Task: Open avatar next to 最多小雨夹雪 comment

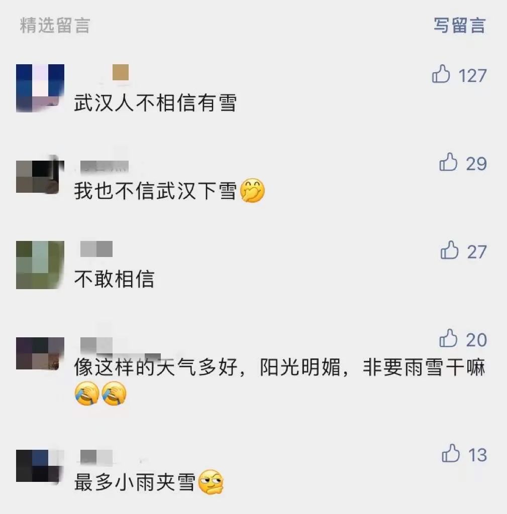Action: [40, 466]
